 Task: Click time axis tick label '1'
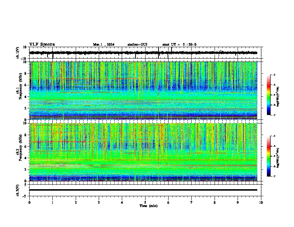click(52, 203)
